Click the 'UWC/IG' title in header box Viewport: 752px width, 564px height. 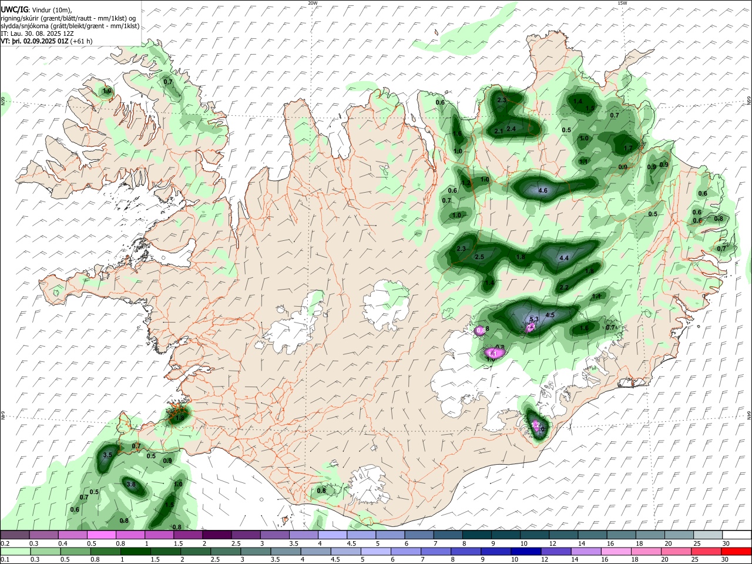coord(14,9)
